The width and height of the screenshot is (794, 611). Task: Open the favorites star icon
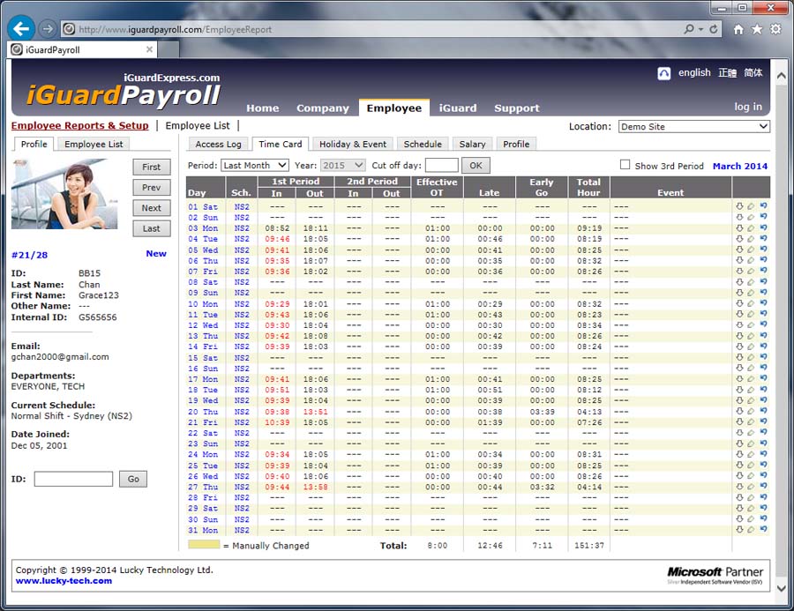(x=757, y=29)
